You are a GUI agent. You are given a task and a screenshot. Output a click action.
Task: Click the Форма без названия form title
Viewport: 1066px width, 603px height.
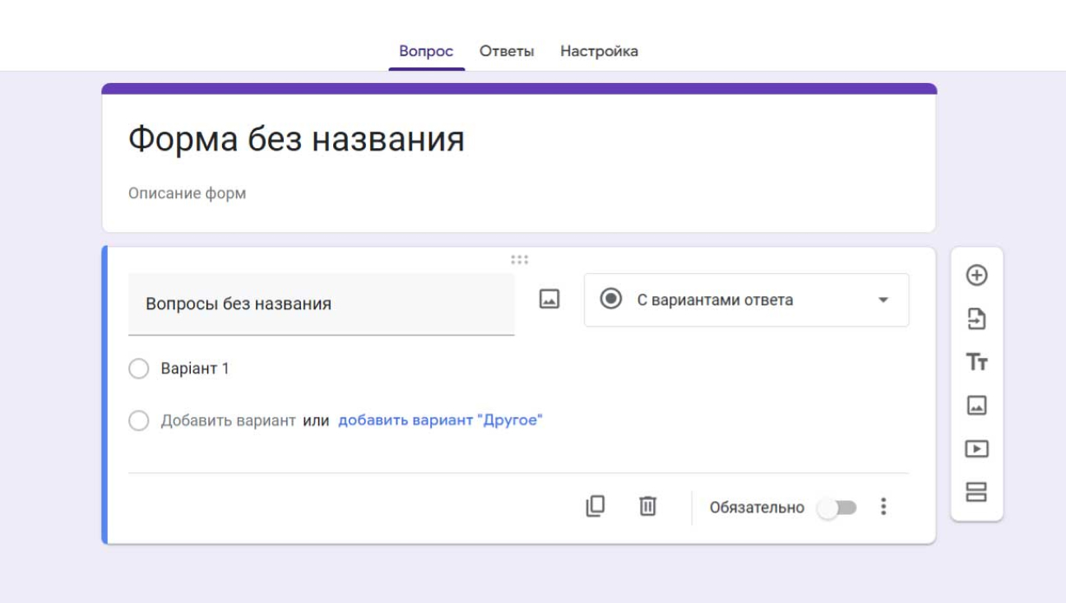[296, 139]
